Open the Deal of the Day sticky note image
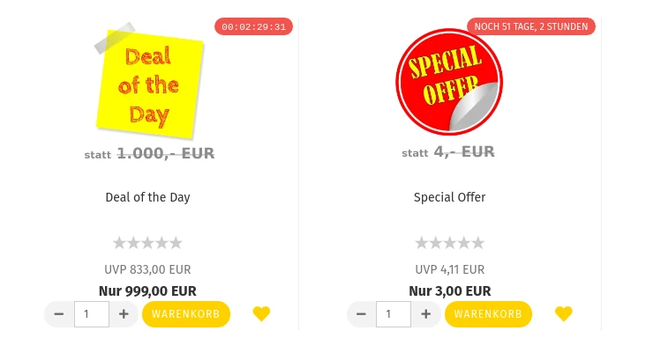The width and height of the screenshot is (646, 338). pyautogui.click(x=149, y=80)
